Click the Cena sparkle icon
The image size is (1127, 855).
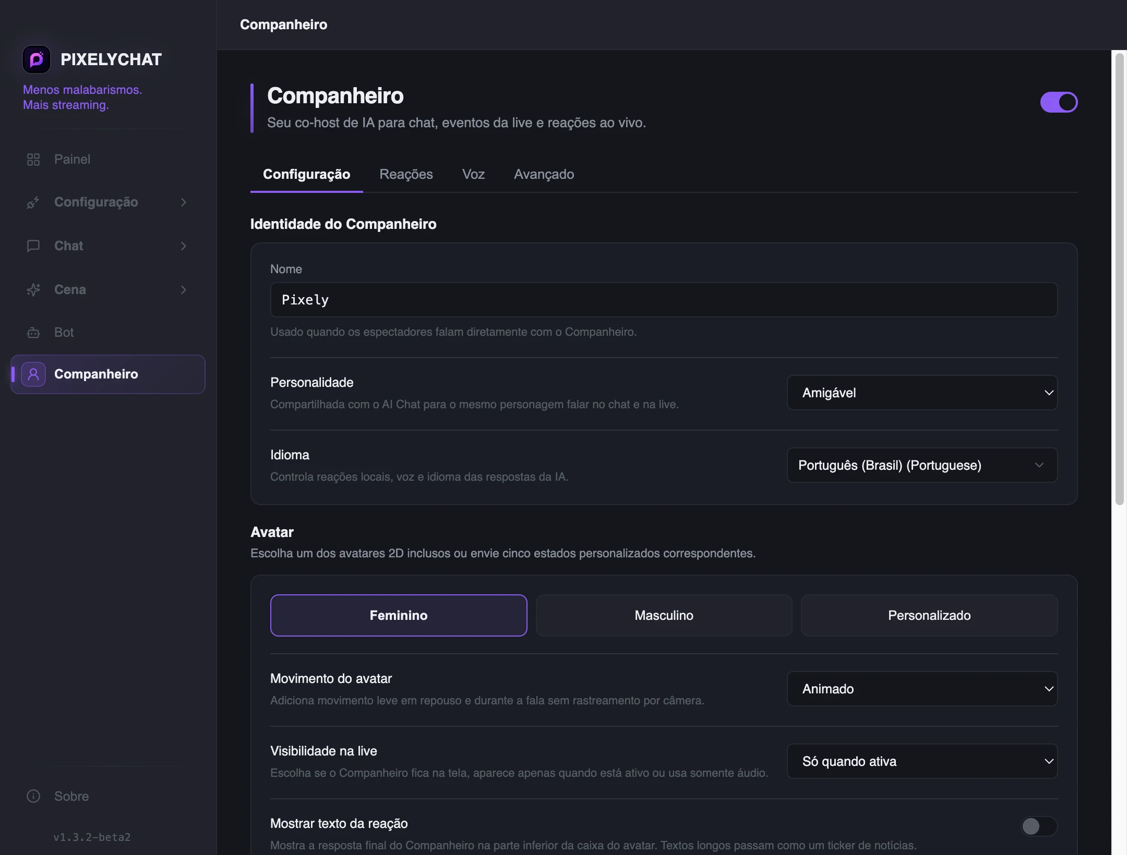pos(33,290)
